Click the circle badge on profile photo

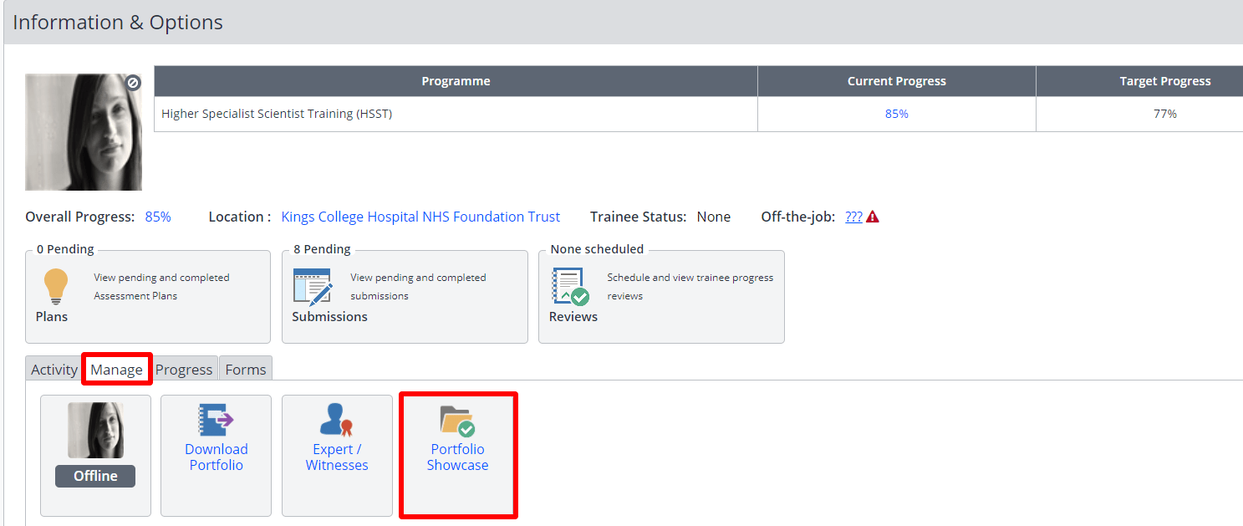click(x=133, y=83)
